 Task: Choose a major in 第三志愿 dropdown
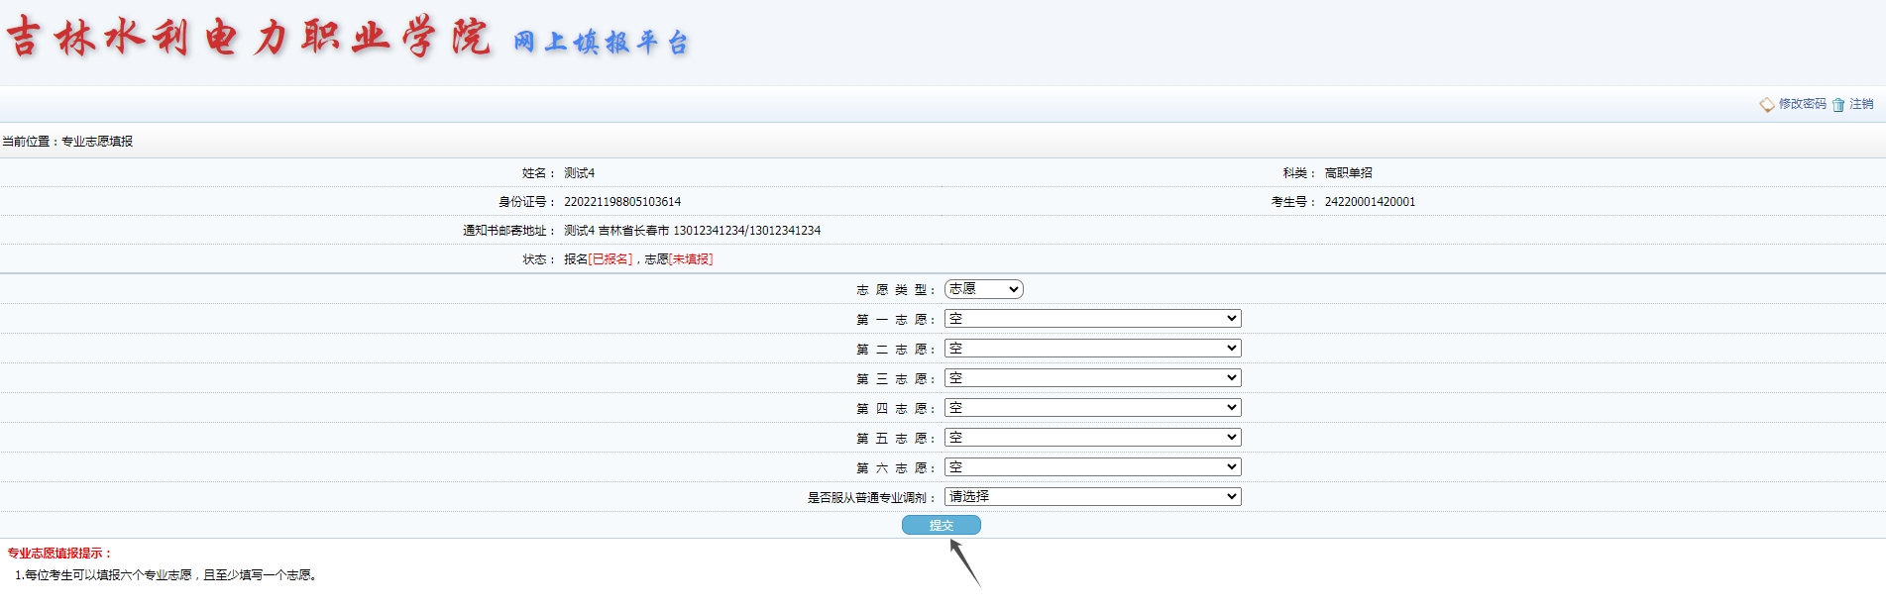[1092, 378]
